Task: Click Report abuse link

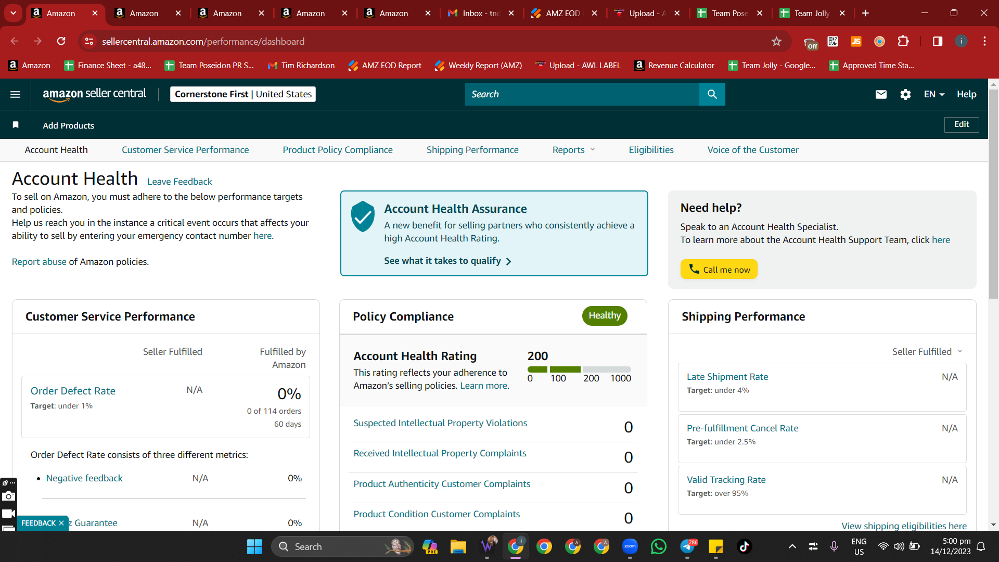Action: click(39, 262)
